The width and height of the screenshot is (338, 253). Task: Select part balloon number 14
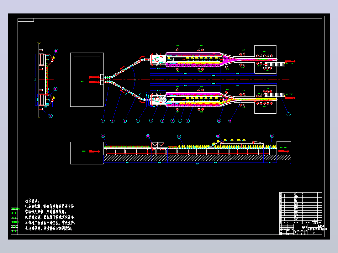[148, 136]
